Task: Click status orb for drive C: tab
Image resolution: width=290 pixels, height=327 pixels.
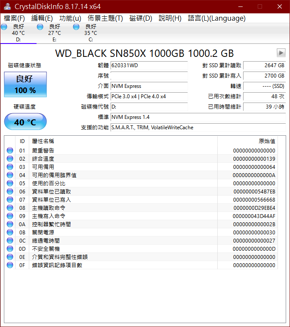Action: point(76,27)
